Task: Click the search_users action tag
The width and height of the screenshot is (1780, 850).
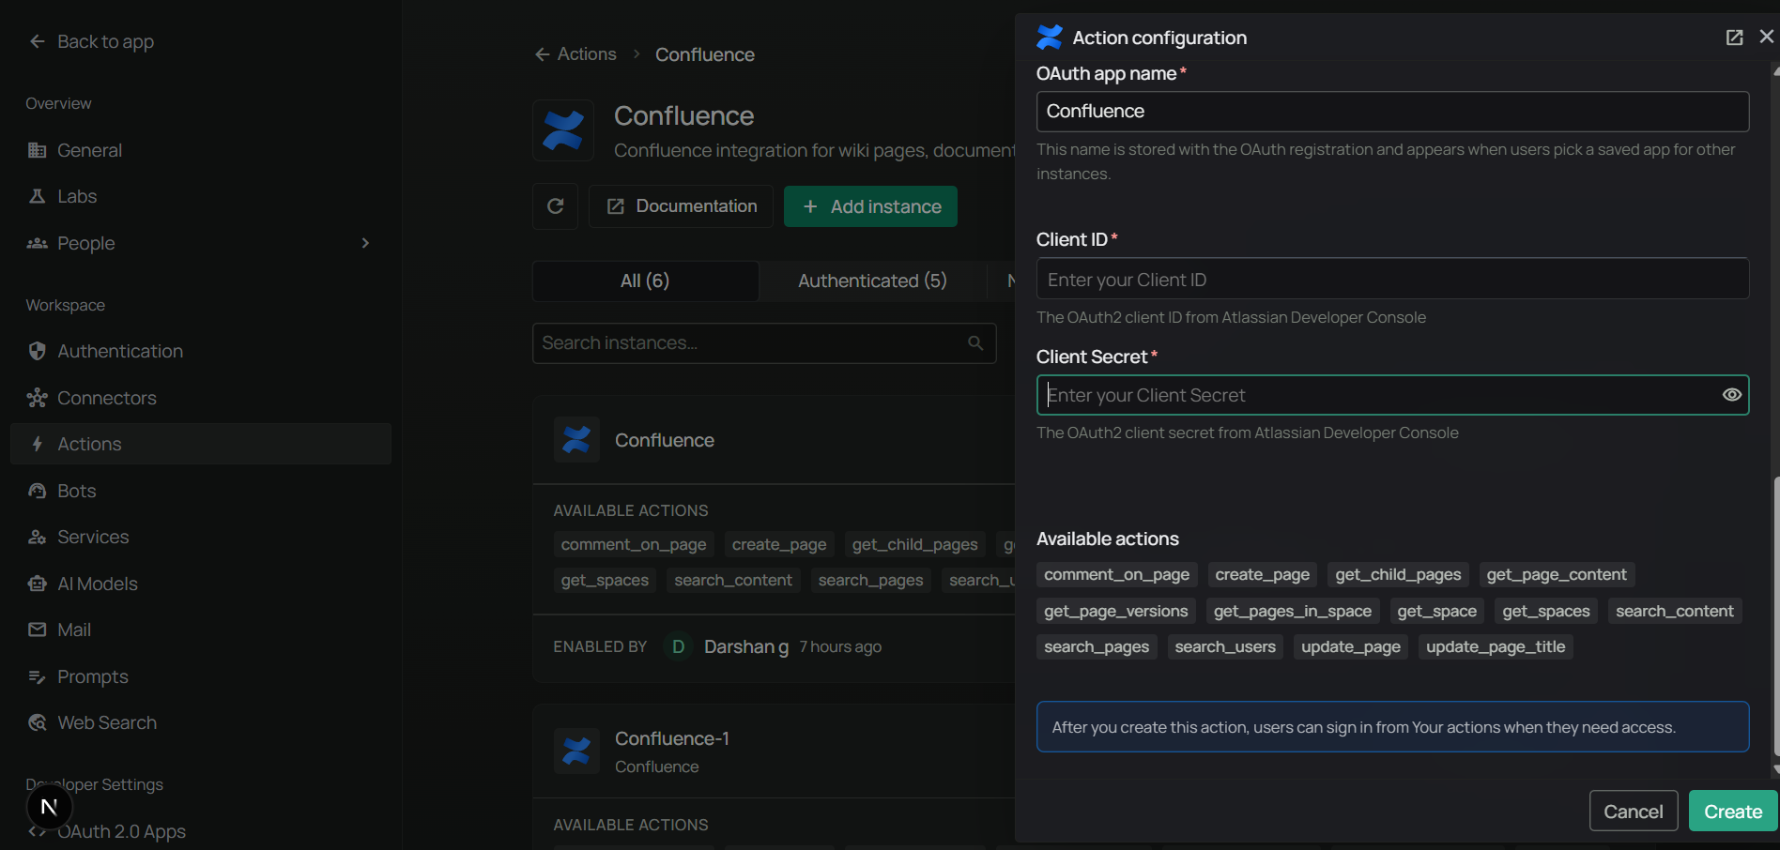Action: point(1225,646)
